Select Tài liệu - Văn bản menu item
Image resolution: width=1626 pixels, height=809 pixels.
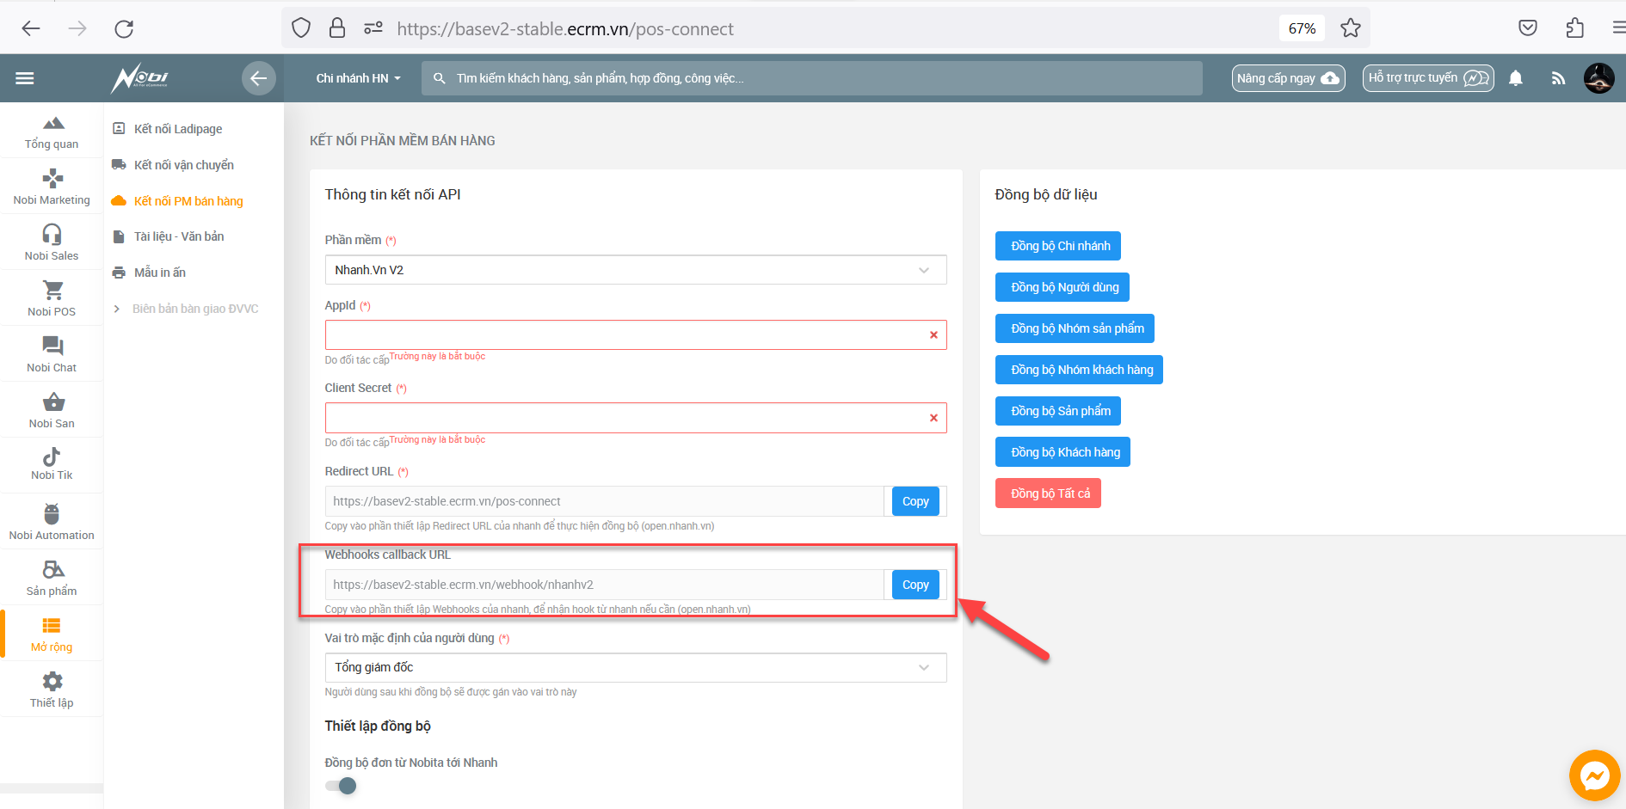pos(178,236)
